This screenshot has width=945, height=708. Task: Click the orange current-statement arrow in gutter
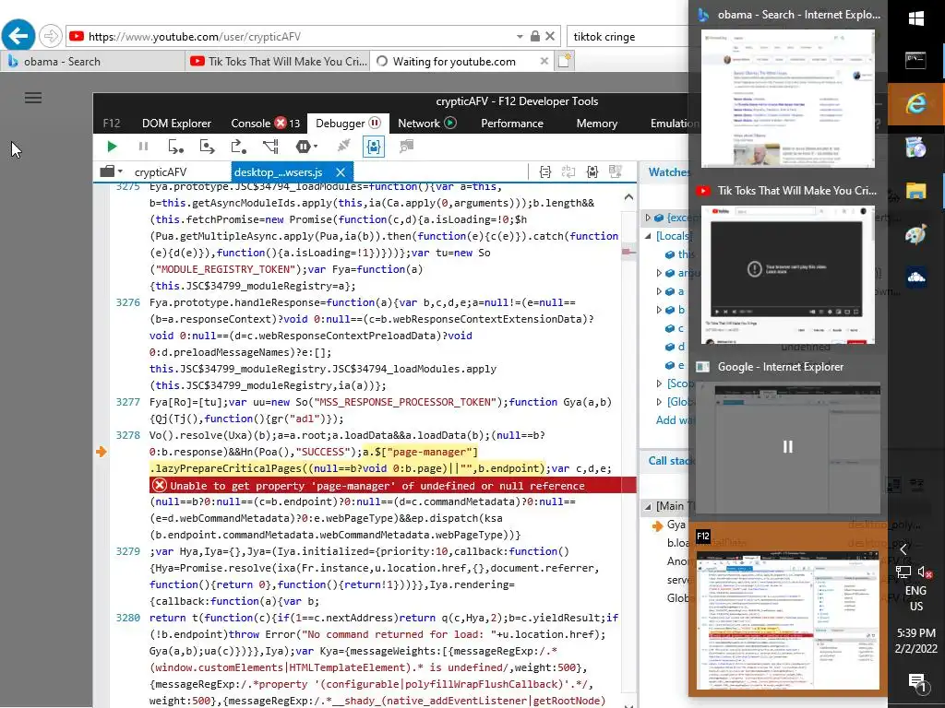(x=102, y=452)
